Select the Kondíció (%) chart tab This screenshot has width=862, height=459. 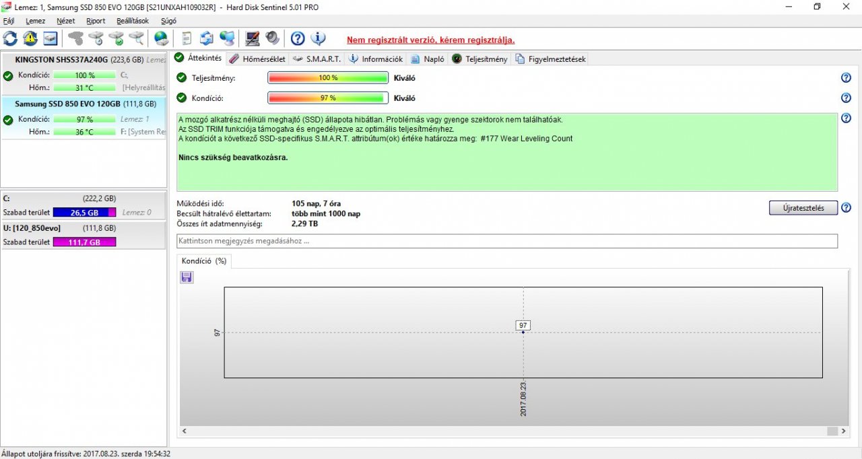[204, 261]
